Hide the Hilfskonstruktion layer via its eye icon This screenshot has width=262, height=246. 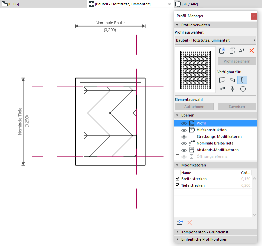pos(183,130)
